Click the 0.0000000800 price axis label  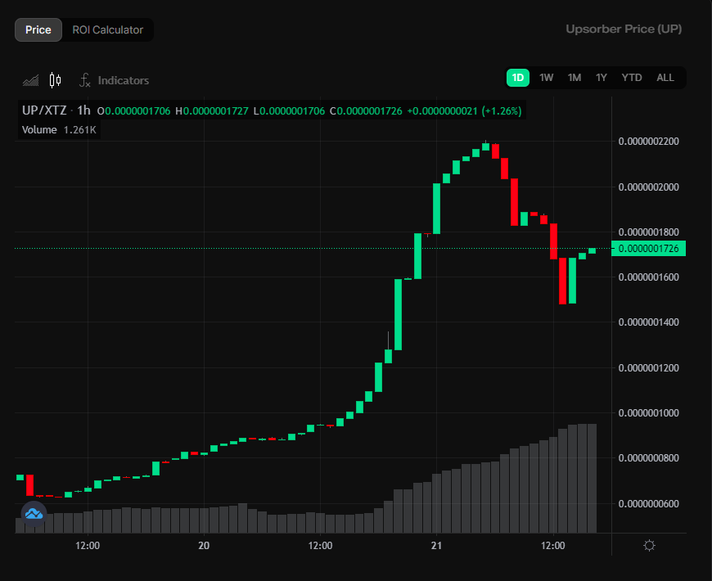coord(648,457)
